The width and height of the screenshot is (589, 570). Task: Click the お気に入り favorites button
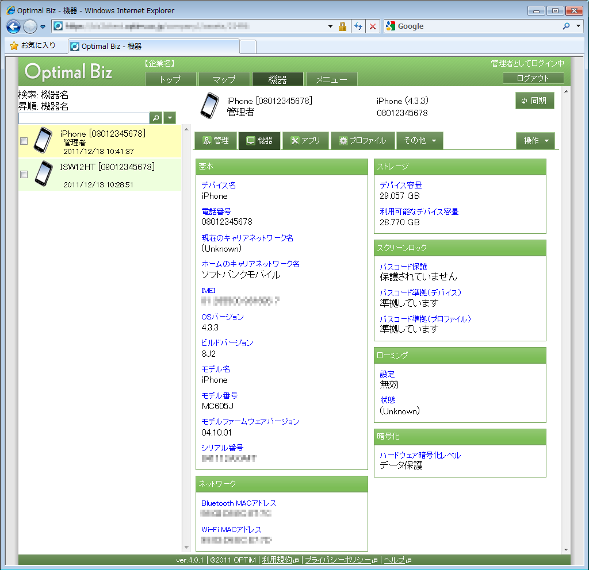click(33, 45)
